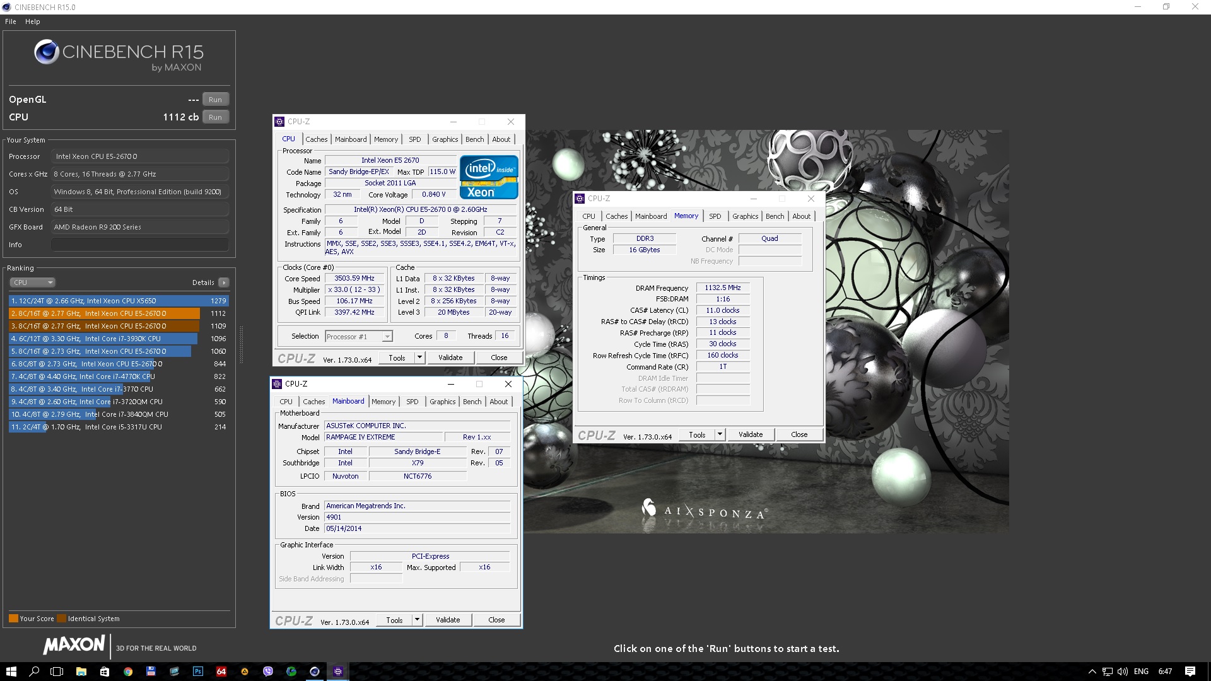
Task: Click motherboard model RAMPAGE IV EXTREME field
Action: [383, 437]
